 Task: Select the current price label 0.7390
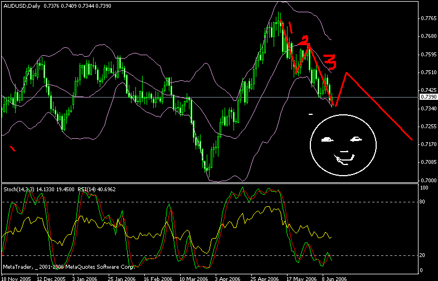pyautogui.click(x=429, y=97)
